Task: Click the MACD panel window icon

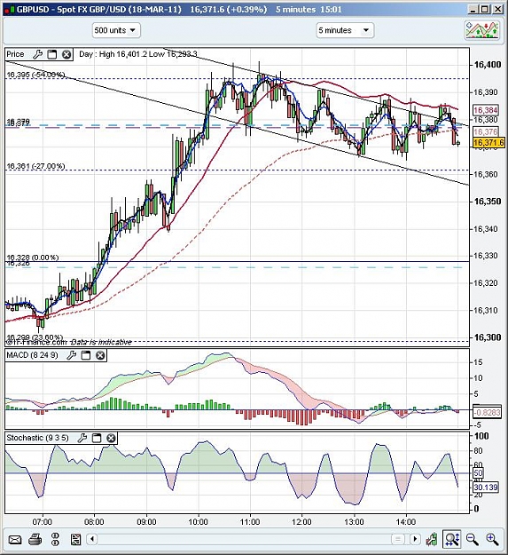Action: point(86,355)
